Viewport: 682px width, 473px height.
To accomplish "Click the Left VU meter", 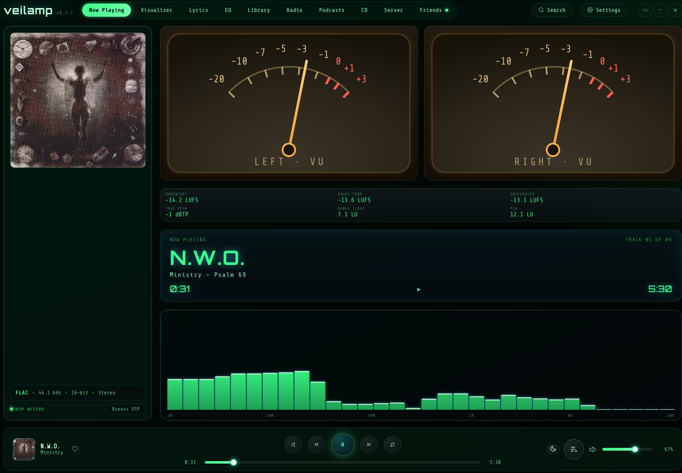I will pyautogui.click(x=289, y=103).
